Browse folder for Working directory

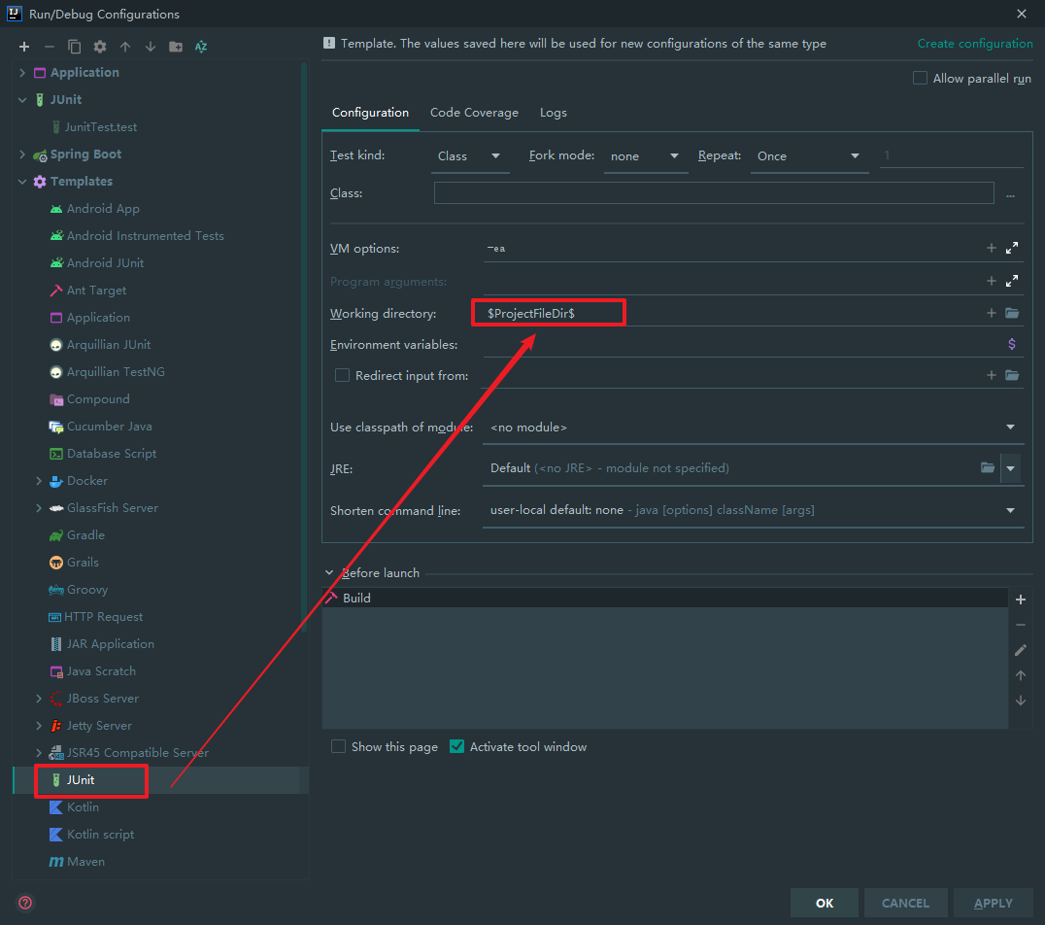[1012, 313]
